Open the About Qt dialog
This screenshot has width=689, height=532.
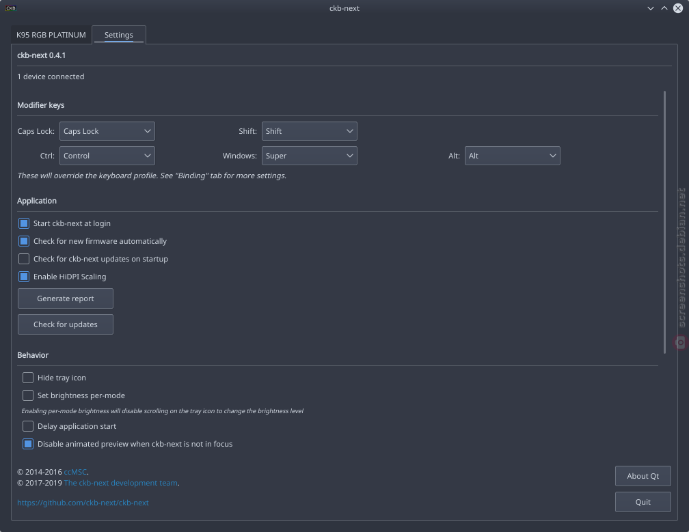coord(643,476)
